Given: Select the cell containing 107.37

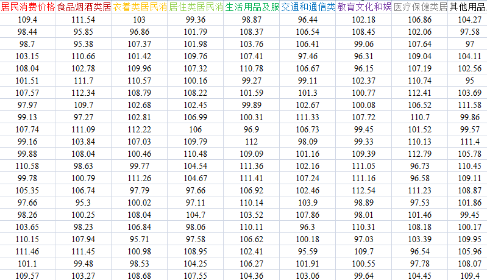Looking at the screenshot, I should click(x=140, y=44).
